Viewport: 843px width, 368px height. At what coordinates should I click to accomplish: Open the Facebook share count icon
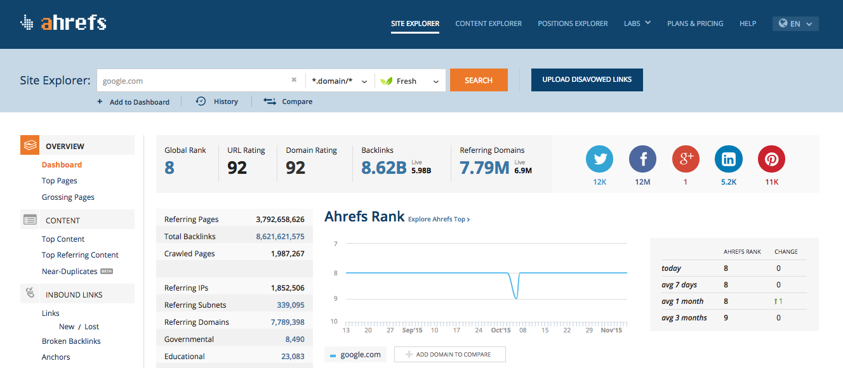[x=642, y=159]
